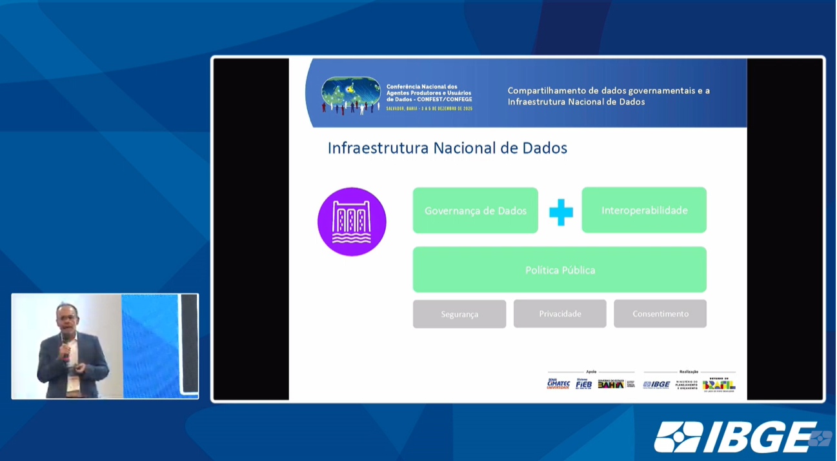Click the Compartilhamento de dados governamentais header title

click(x=609, y=96)
